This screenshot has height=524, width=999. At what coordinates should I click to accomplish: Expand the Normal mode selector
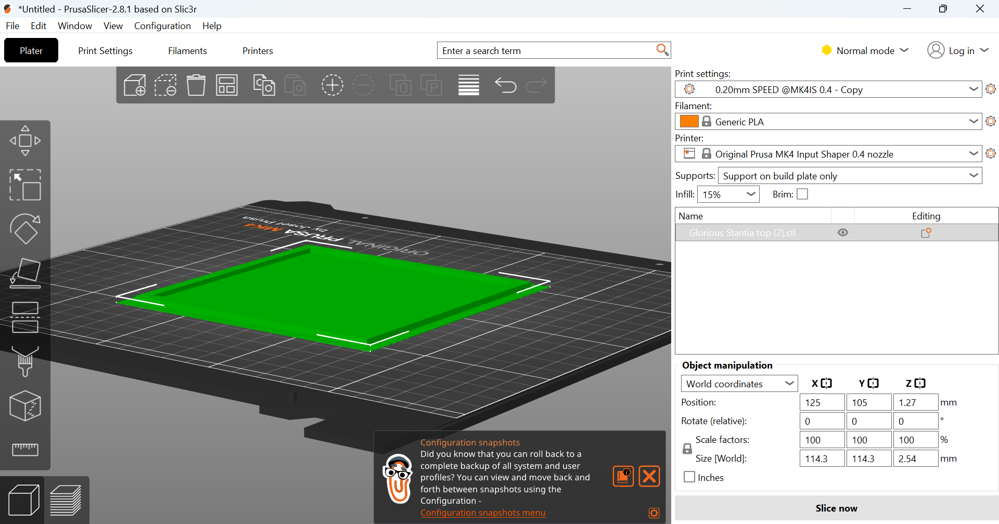pyautogui.click(x=865, y=50)
